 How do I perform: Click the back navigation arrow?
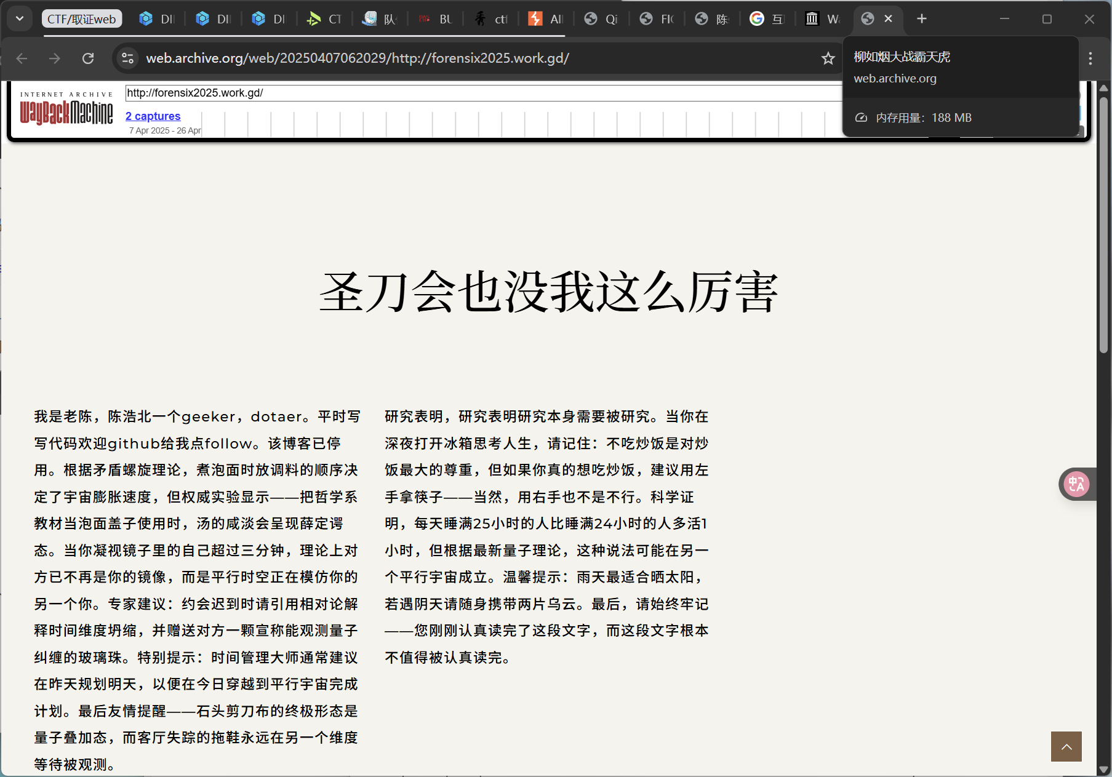click(22, 58)
